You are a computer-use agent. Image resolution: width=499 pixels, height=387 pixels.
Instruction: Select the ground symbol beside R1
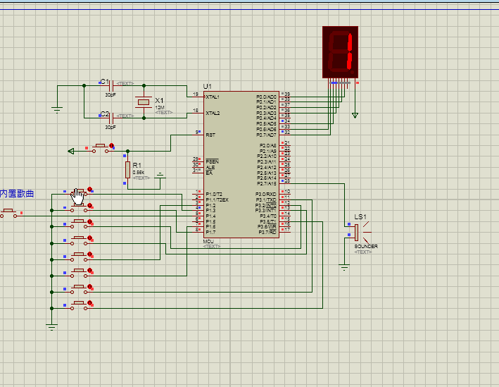coord(160,176)
